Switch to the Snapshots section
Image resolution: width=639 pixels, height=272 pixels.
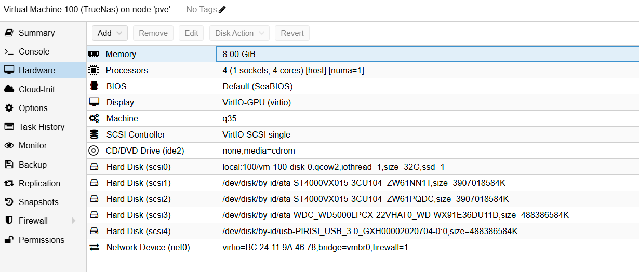[38, 202]
